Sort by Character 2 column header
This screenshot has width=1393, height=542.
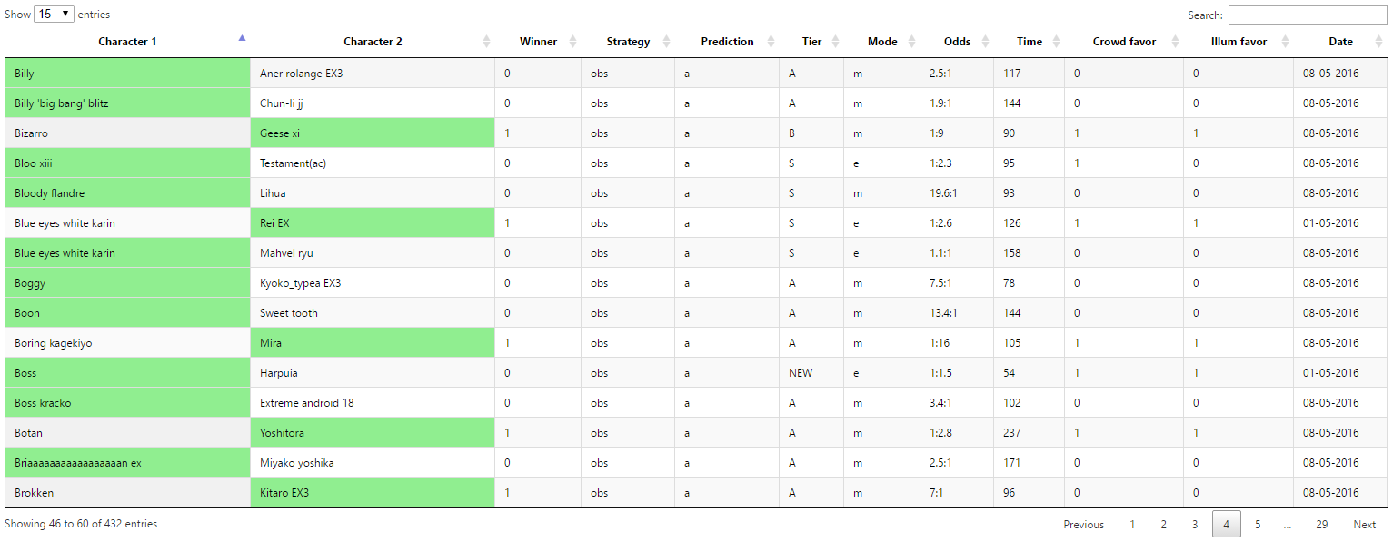tap(373, 42)
